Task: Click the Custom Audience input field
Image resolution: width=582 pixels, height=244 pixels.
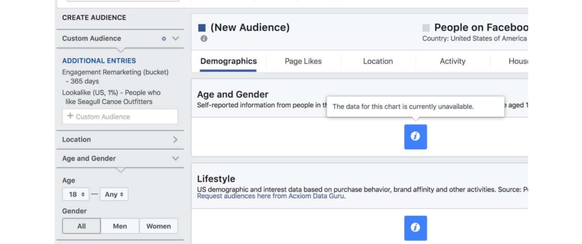Action: click(x=120, y=117)
